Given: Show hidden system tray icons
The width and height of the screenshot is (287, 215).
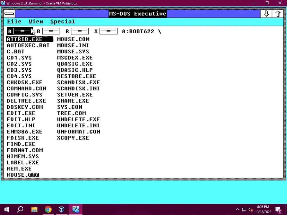Looking at the screenshot, I should tap(237, 209).
